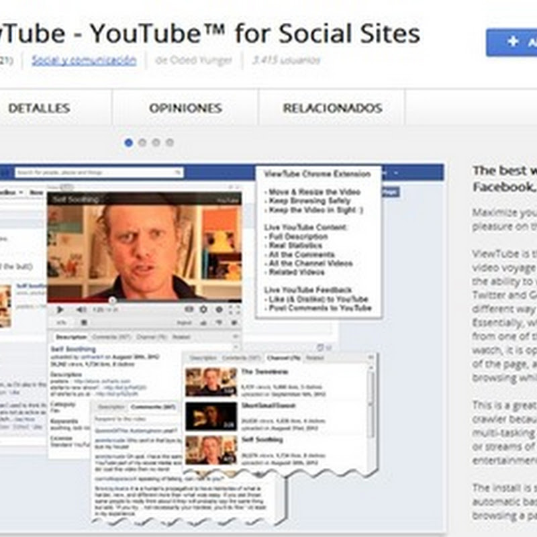Select the first carousel dot
537x537 pixels.
pos(129,142)
